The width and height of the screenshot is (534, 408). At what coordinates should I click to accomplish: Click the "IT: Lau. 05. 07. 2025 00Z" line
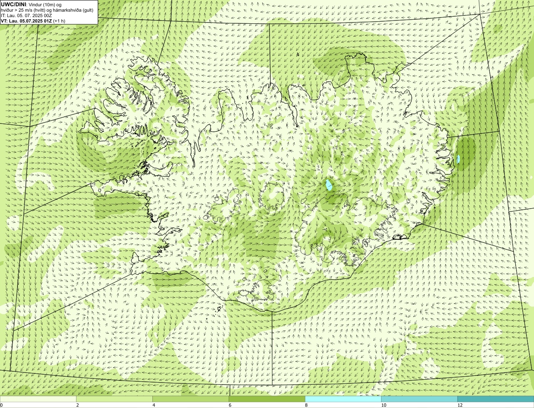(27, 15)
